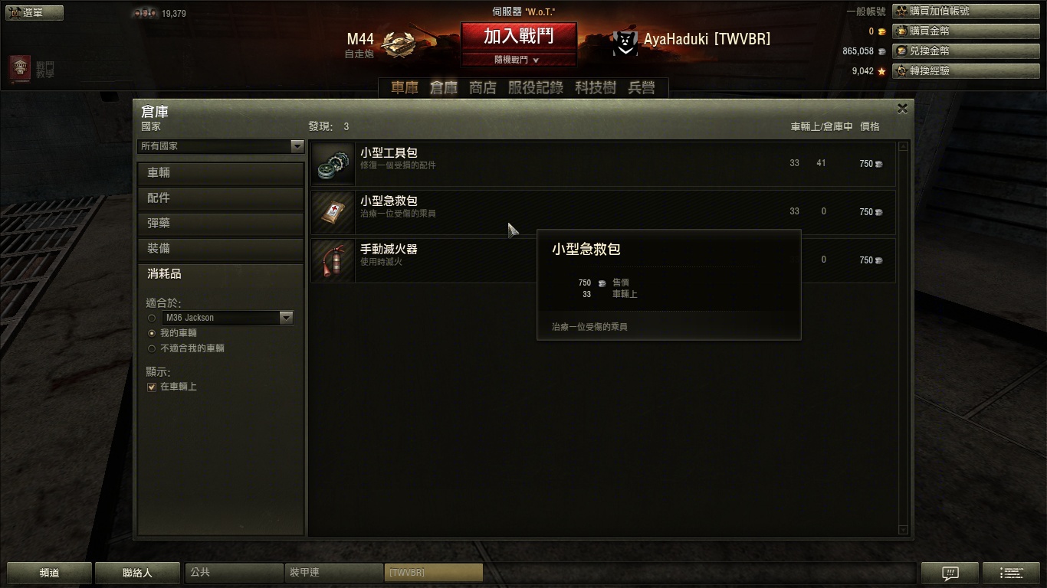
Task: Select the M36 Jackson radio option
Action: click(152, 318)
